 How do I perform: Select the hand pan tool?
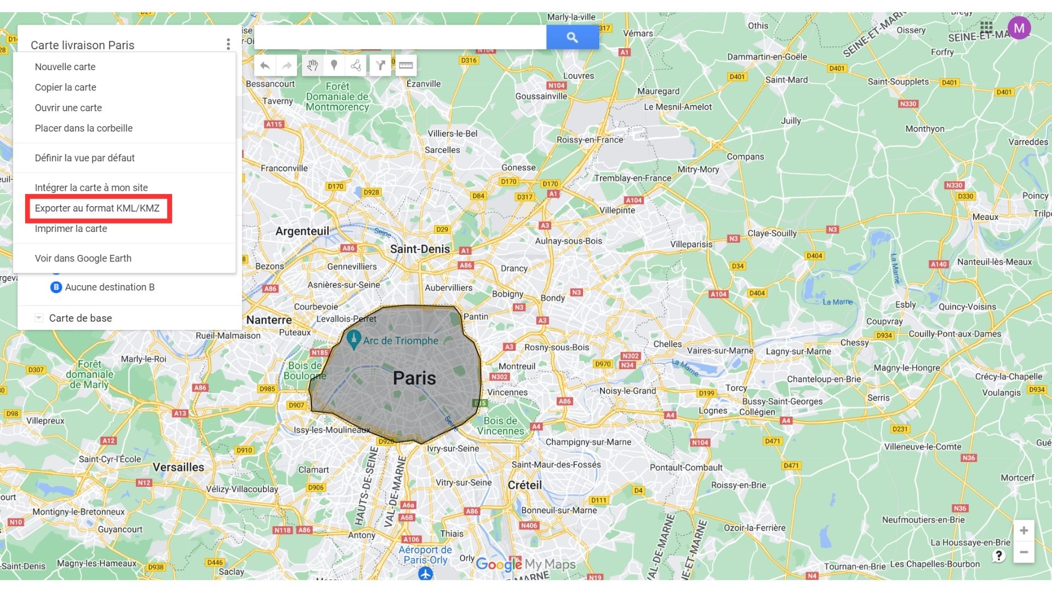312,66
